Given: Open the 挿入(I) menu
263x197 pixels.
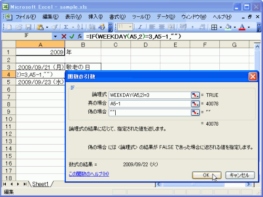Looking at the screenshot, I should point(96,17).
